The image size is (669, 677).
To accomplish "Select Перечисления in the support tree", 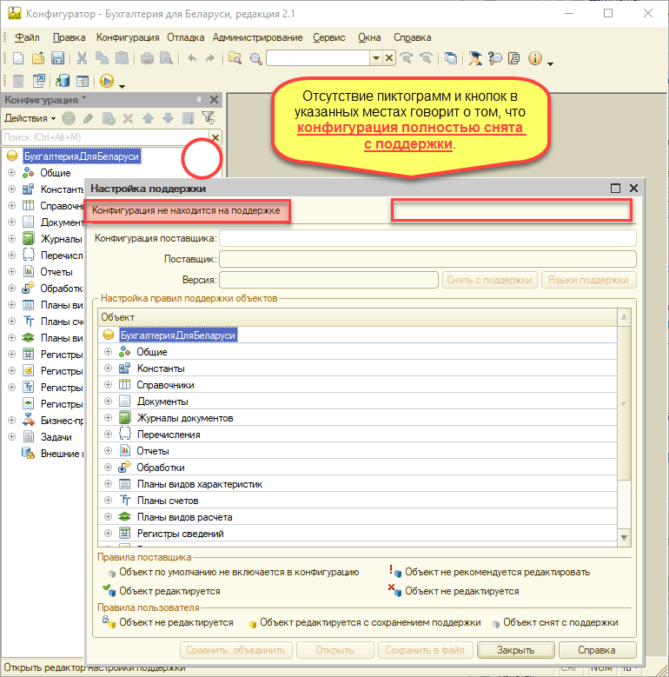I will click(169, 435).
